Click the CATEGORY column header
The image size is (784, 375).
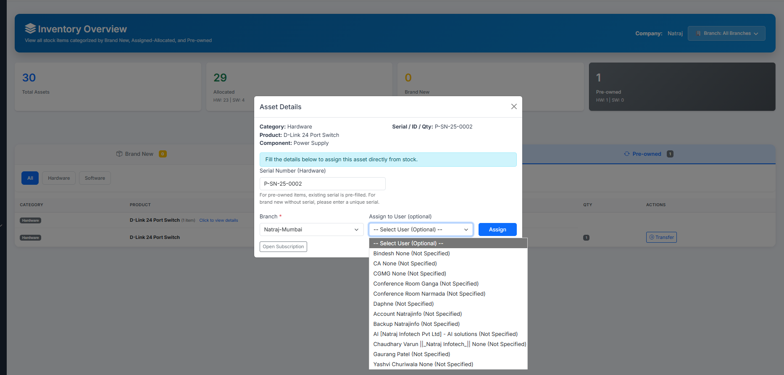(32, 205)
